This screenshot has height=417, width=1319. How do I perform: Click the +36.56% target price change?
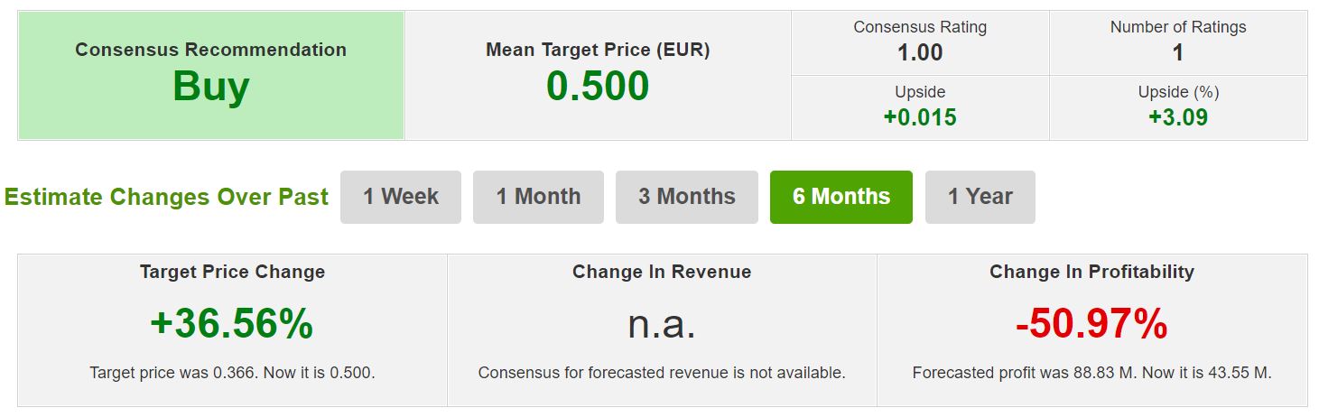pos(232,323)
